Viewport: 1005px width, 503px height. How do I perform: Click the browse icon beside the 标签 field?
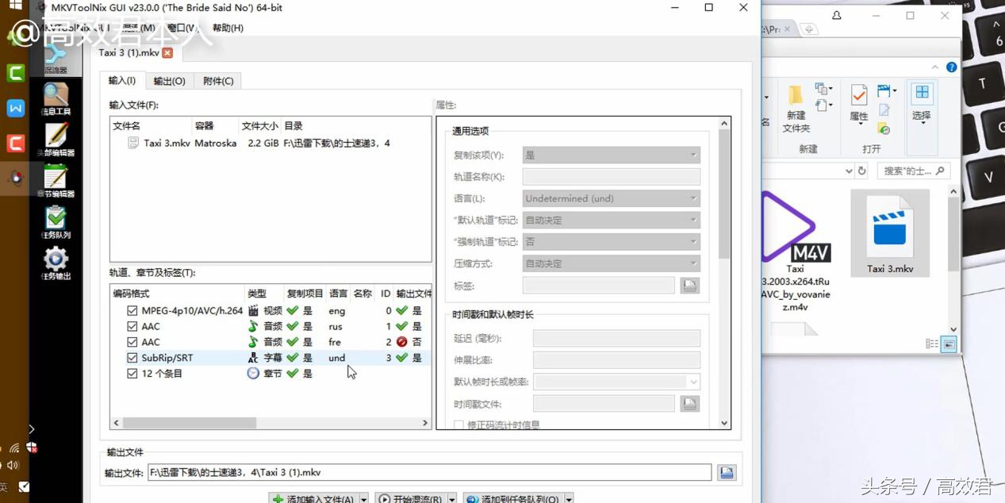689,286
